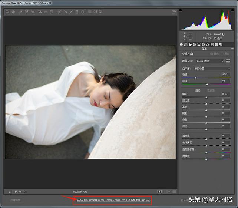This screenshot has width=238, height=208.
Task: Open the Effects fx panel icon
Action: 207,44
